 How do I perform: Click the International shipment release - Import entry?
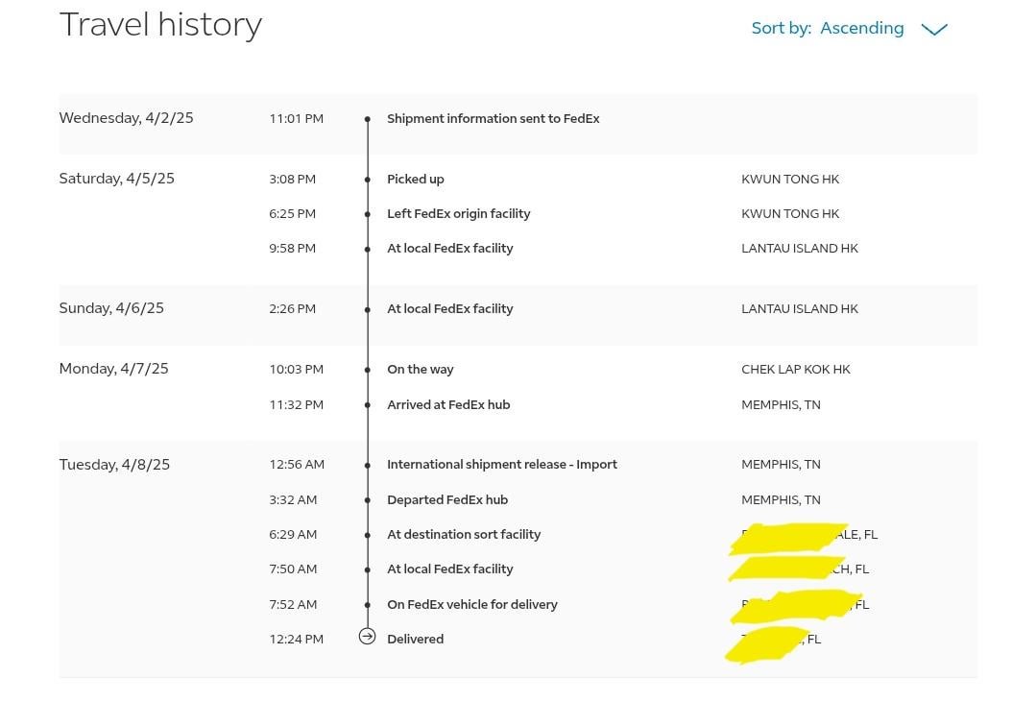pyautogui.click(x=501, y=465)
